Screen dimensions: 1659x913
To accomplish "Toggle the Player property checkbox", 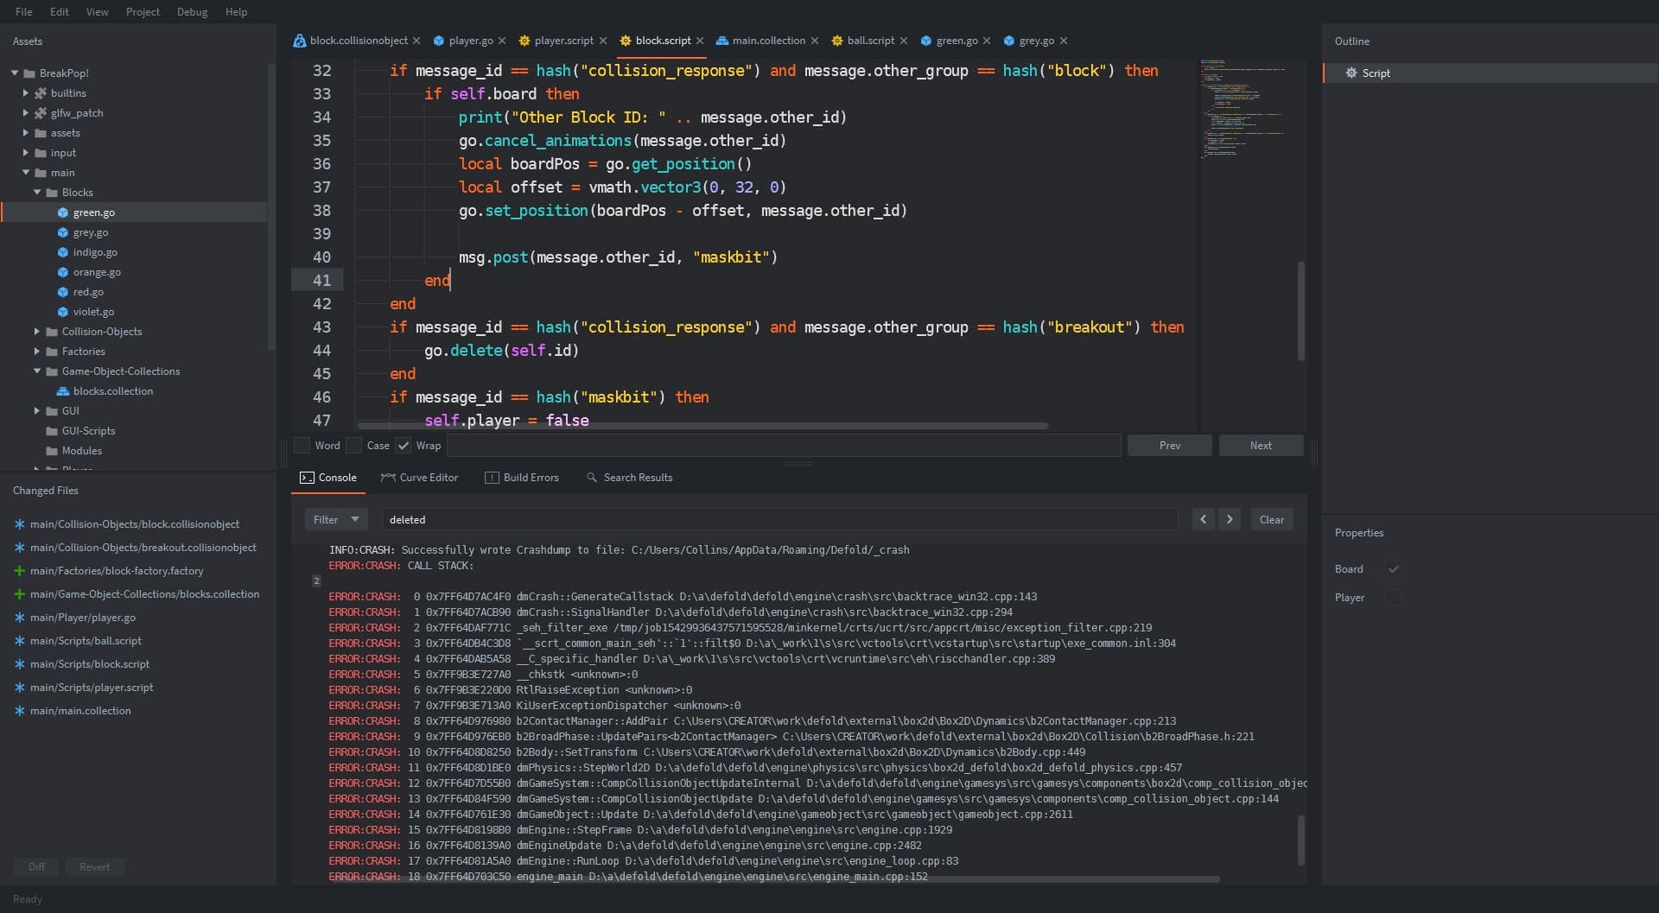I will [1393, 598].
